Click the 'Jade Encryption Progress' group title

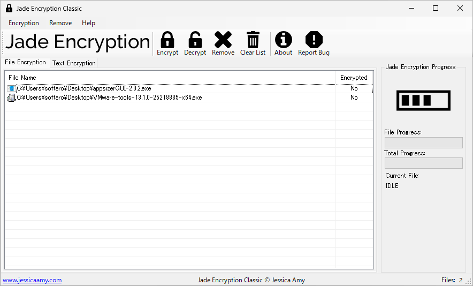[421, 67]
